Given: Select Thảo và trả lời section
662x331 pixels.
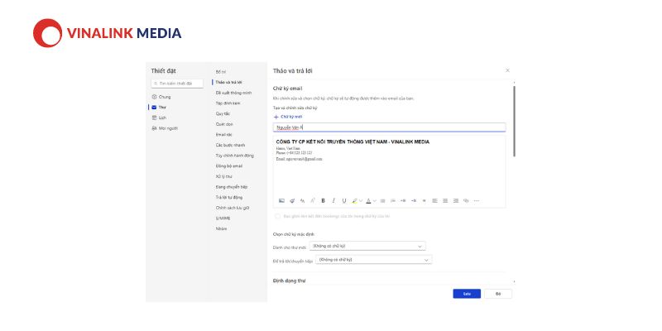Looking at the screenshot, I should (228, 82).
